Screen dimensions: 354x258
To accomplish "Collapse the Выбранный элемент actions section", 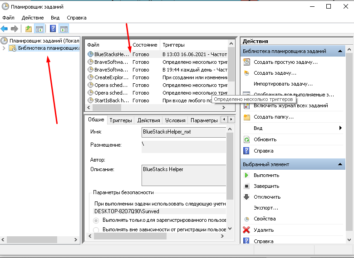I will pyautogui.click(x=340, y=164).
